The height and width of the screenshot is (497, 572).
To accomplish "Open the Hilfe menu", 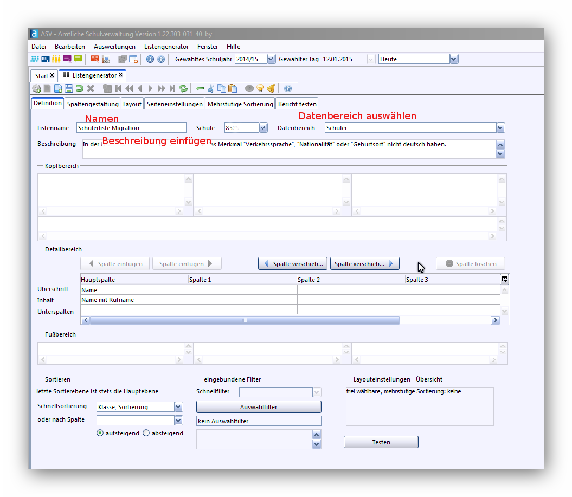I will pyautogui.click(x=234, y=46).
